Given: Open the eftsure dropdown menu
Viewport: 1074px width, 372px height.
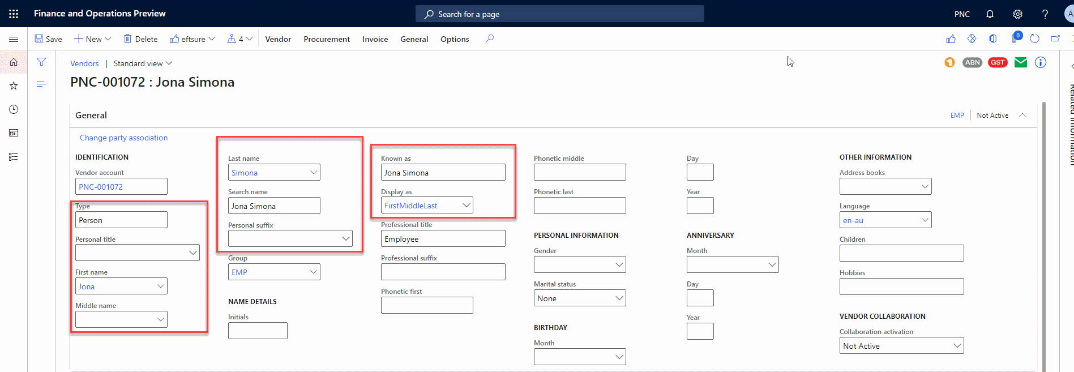Looking at the screenshot, I should click(x=192, y=39).
